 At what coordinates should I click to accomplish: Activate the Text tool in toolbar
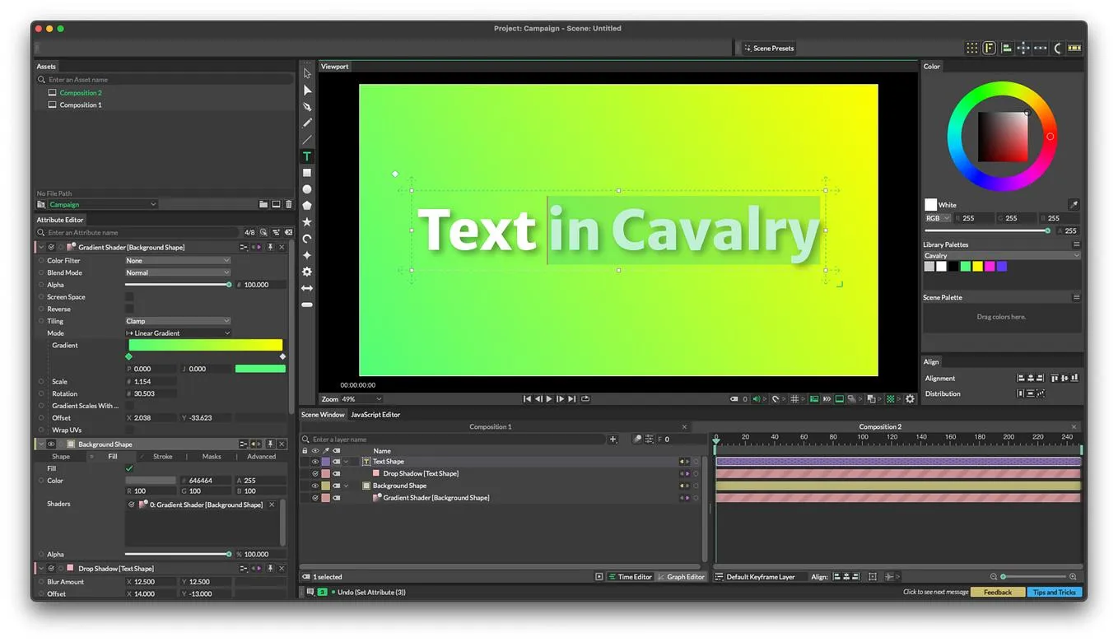[307, 156]
